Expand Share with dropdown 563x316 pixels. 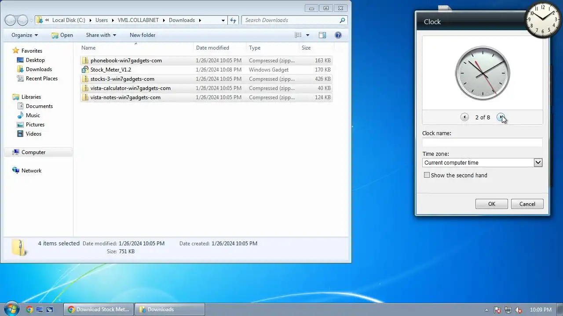tap(101, 35)
